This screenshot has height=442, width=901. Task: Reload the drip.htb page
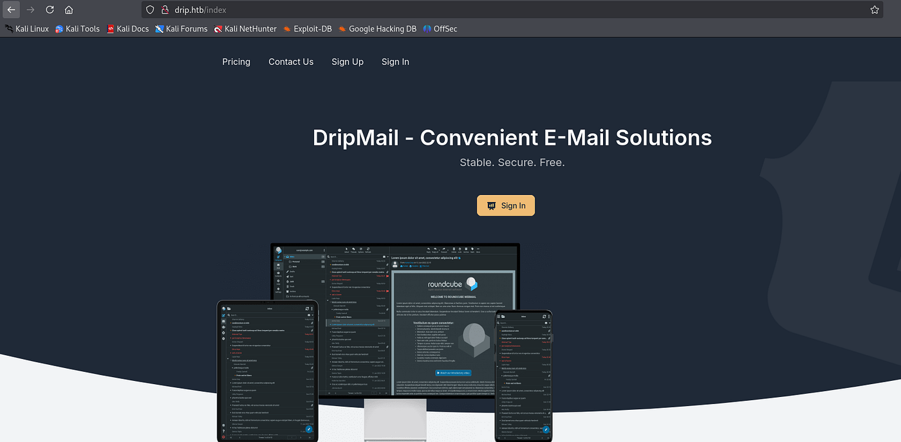coord(50,10)
